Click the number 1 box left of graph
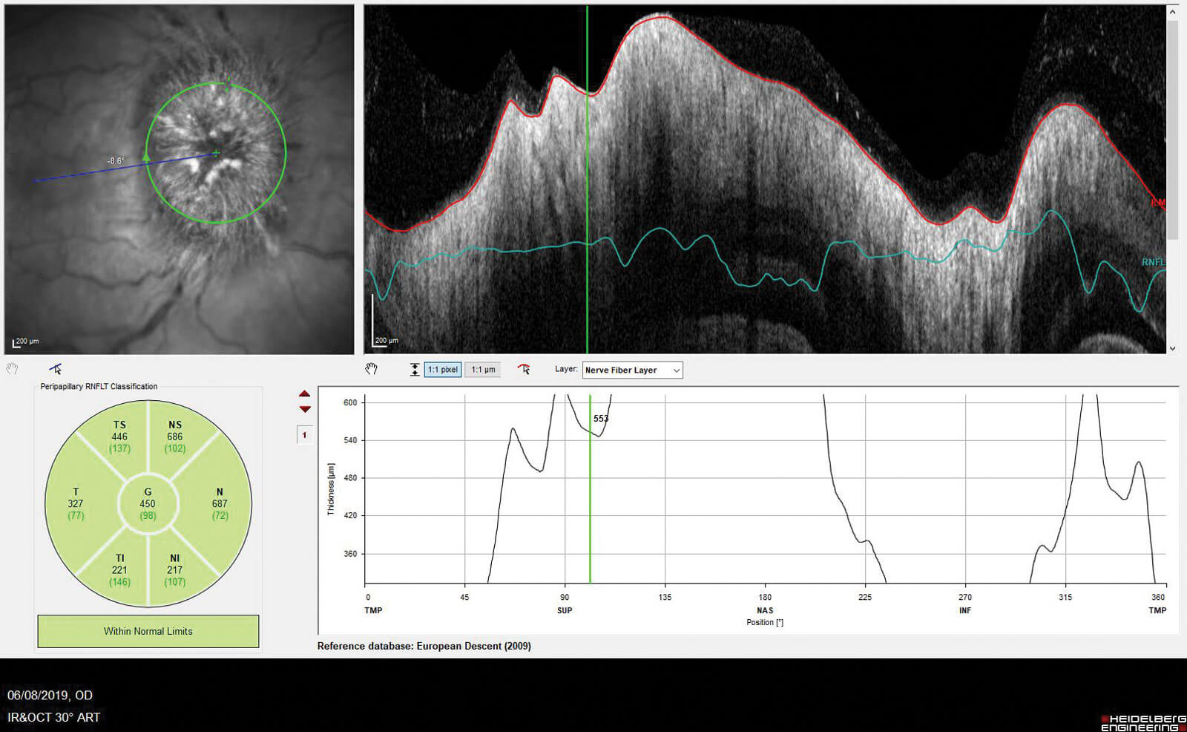The image size is (1187, 732). pyautogui.click(x=304, y=435)
